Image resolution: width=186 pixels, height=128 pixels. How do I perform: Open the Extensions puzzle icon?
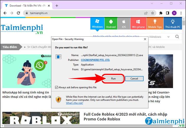[161, 13]
